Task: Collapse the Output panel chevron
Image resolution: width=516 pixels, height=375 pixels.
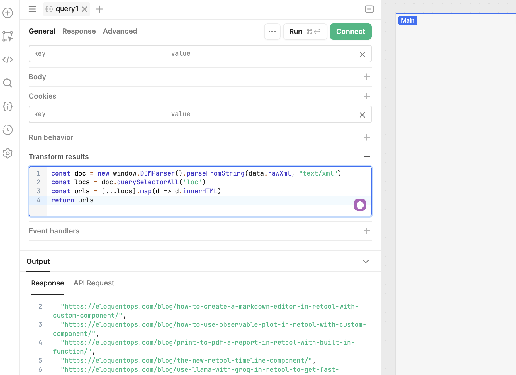Action: pyautogui.click(x=366, y=261)
